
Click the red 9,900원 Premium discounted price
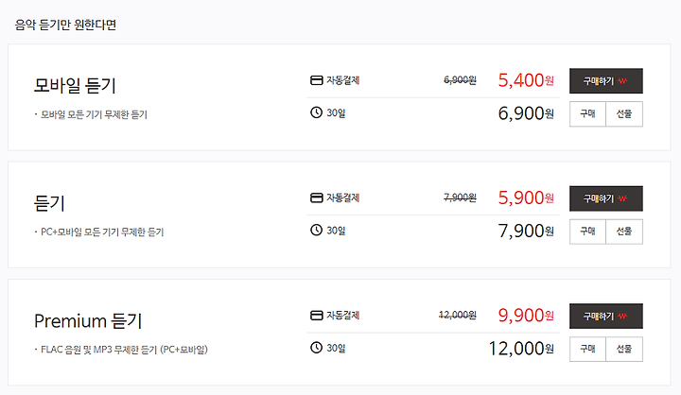(x=526, y=315)
